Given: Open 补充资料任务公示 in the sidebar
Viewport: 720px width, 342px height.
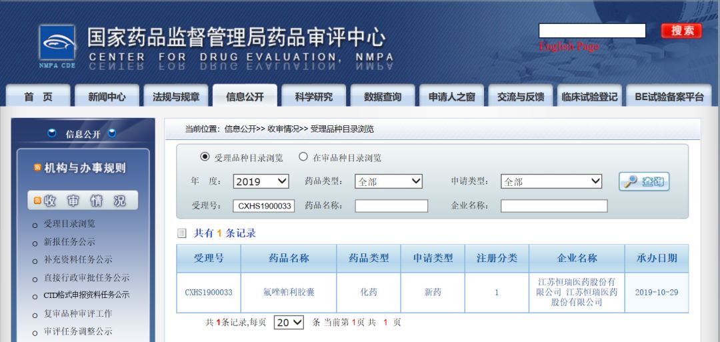Looking at the screenshot, I should pyautogui.click(x=78, y=260).
